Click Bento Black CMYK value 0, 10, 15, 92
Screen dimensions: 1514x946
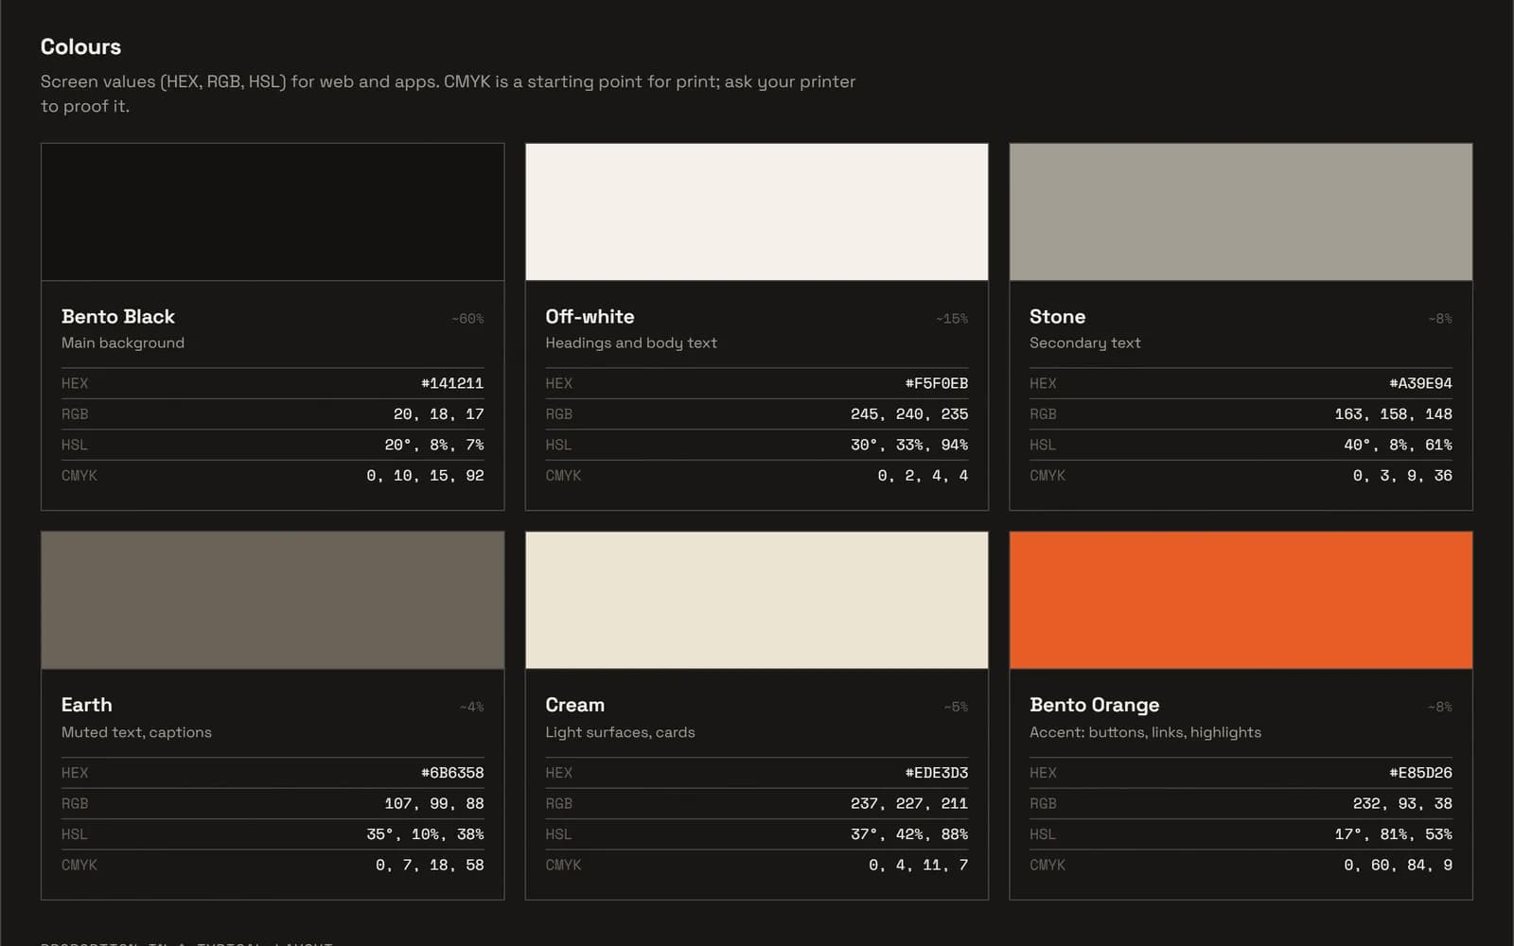click(425, 476)
